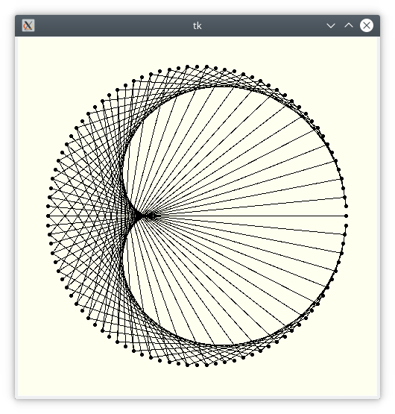Click the "tk" title text

coord(197,26)
